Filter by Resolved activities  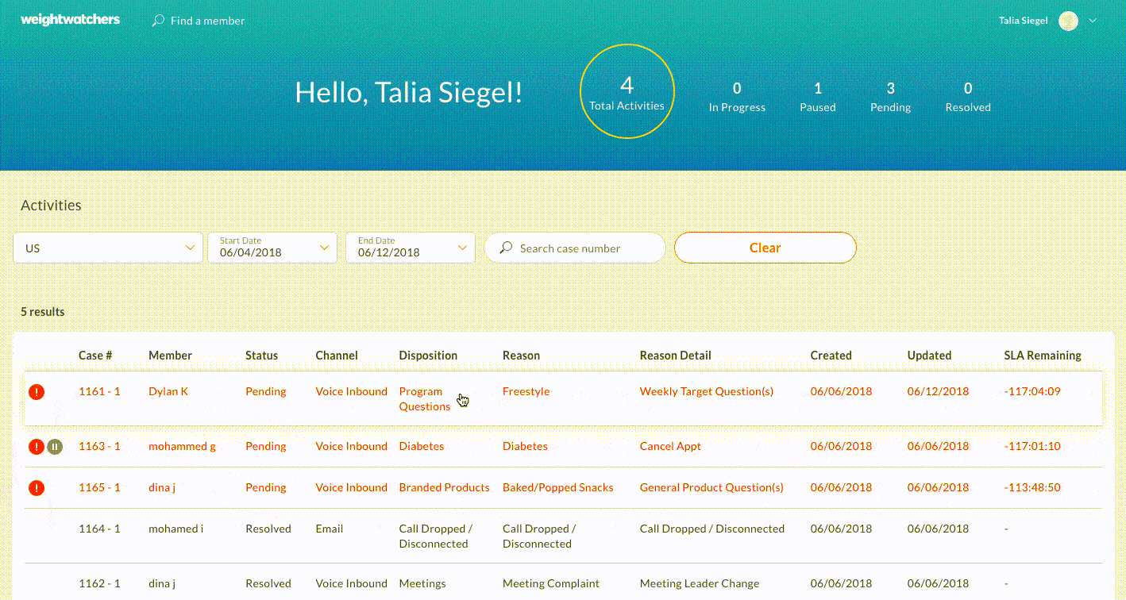[x=968, y=96]
